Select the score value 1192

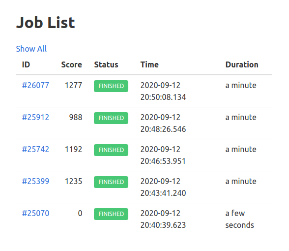click(x=74, y=149)
